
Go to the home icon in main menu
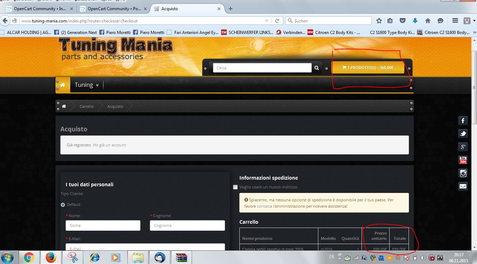(x=63, y=85)
